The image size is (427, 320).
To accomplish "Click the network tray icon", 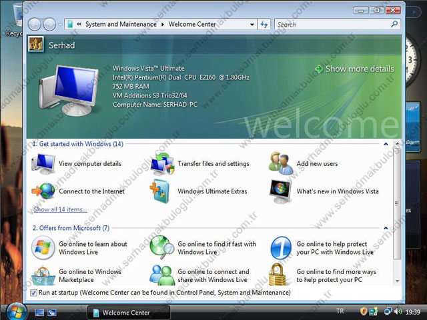I will coord(388,311).
